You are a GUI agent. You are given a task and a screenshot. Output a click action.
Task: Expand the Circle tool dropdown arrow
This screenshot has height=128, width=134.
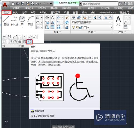pyautogui.click(x=22, y=27)
